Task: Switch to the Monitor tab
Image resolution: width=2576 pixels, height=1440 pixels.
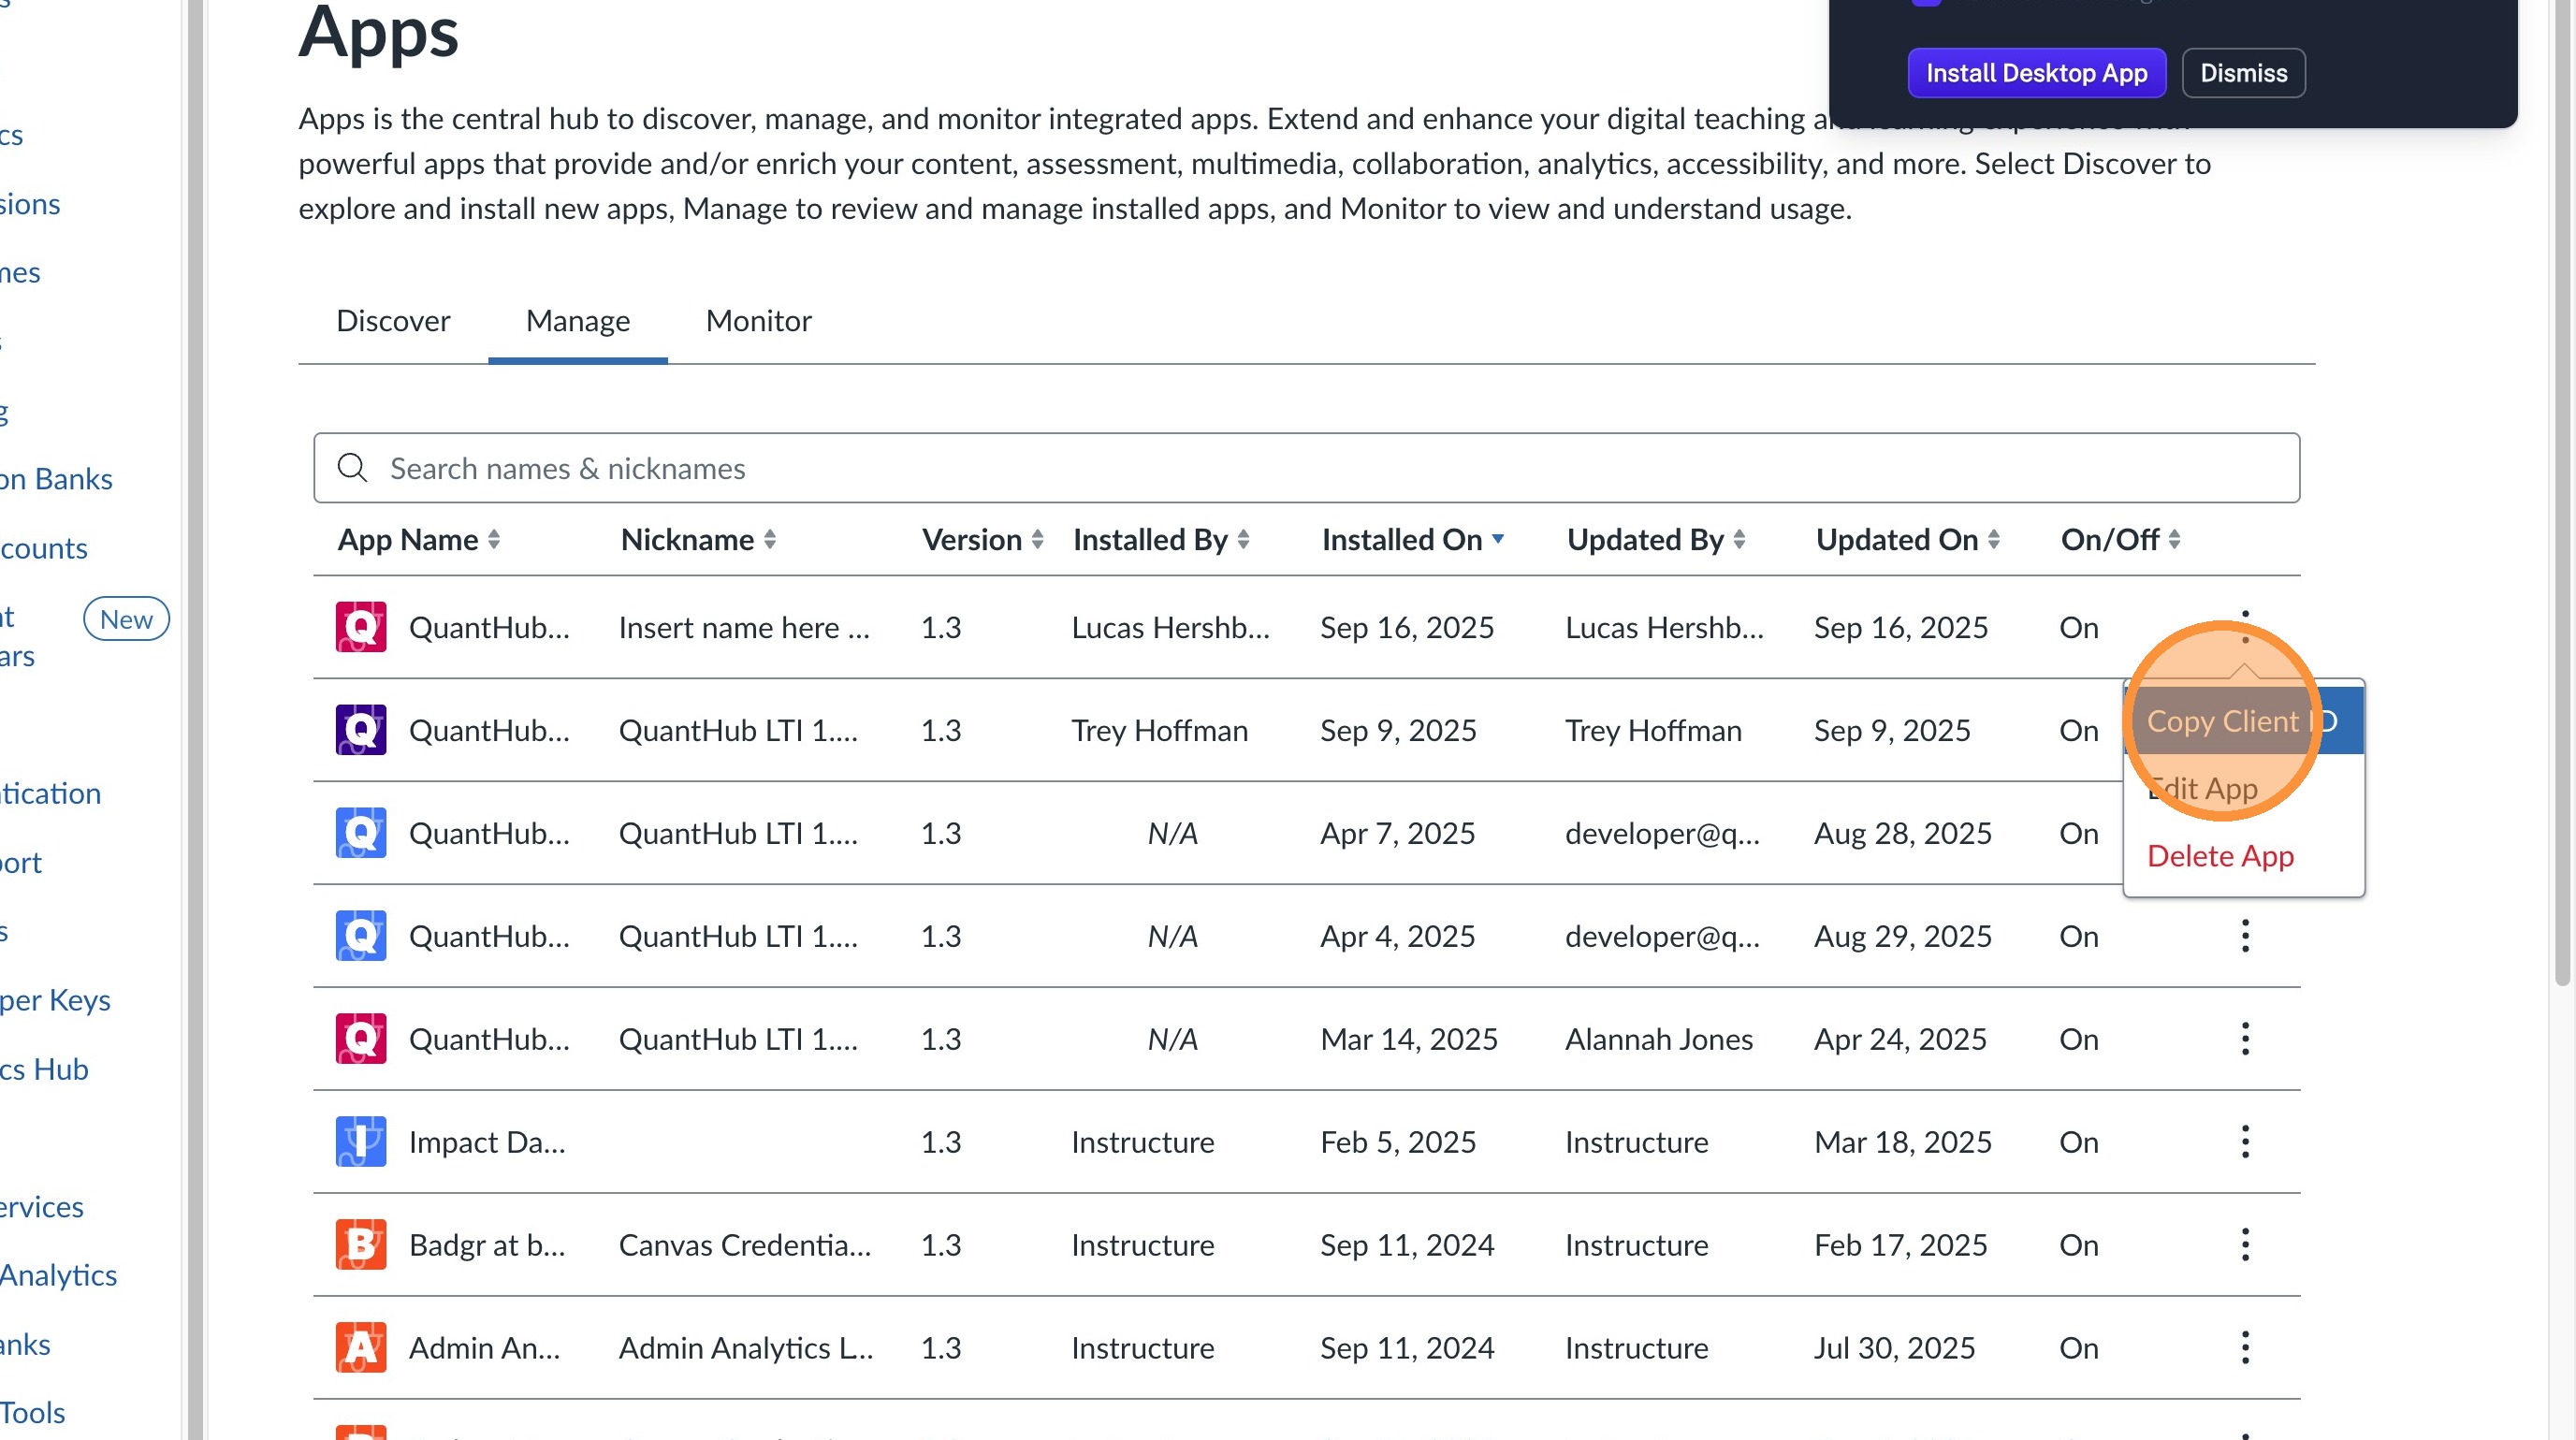Action: (758, 321)
